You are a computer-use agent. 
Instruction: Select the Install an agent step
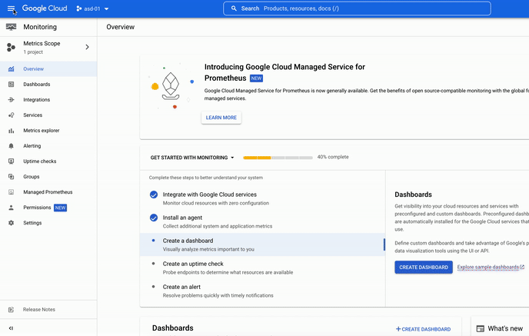262,221
